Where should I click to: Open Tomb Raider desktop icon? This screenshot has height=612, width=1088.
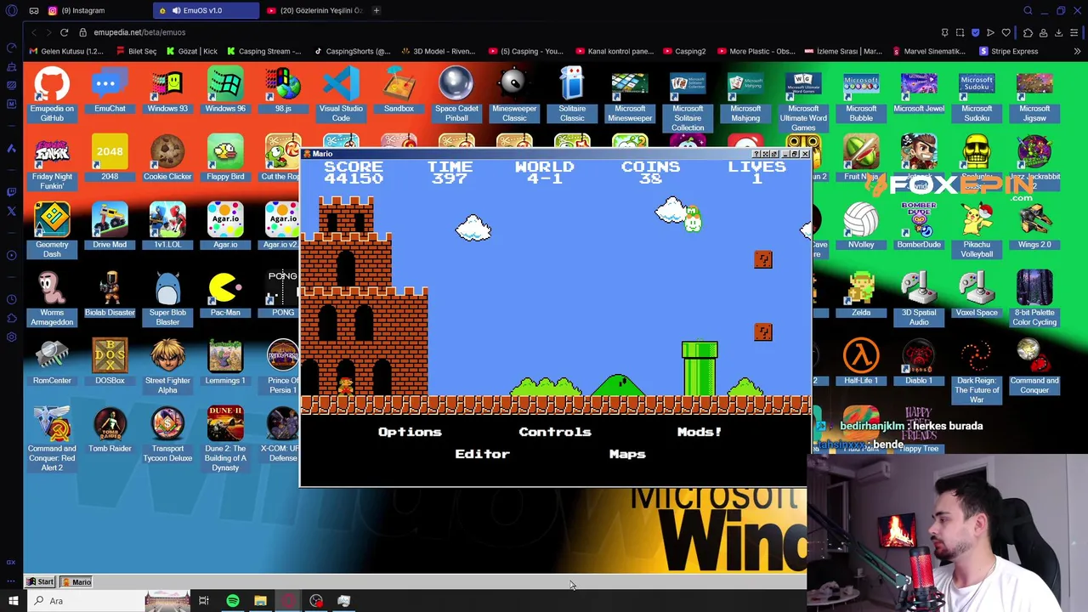[110, 429]
